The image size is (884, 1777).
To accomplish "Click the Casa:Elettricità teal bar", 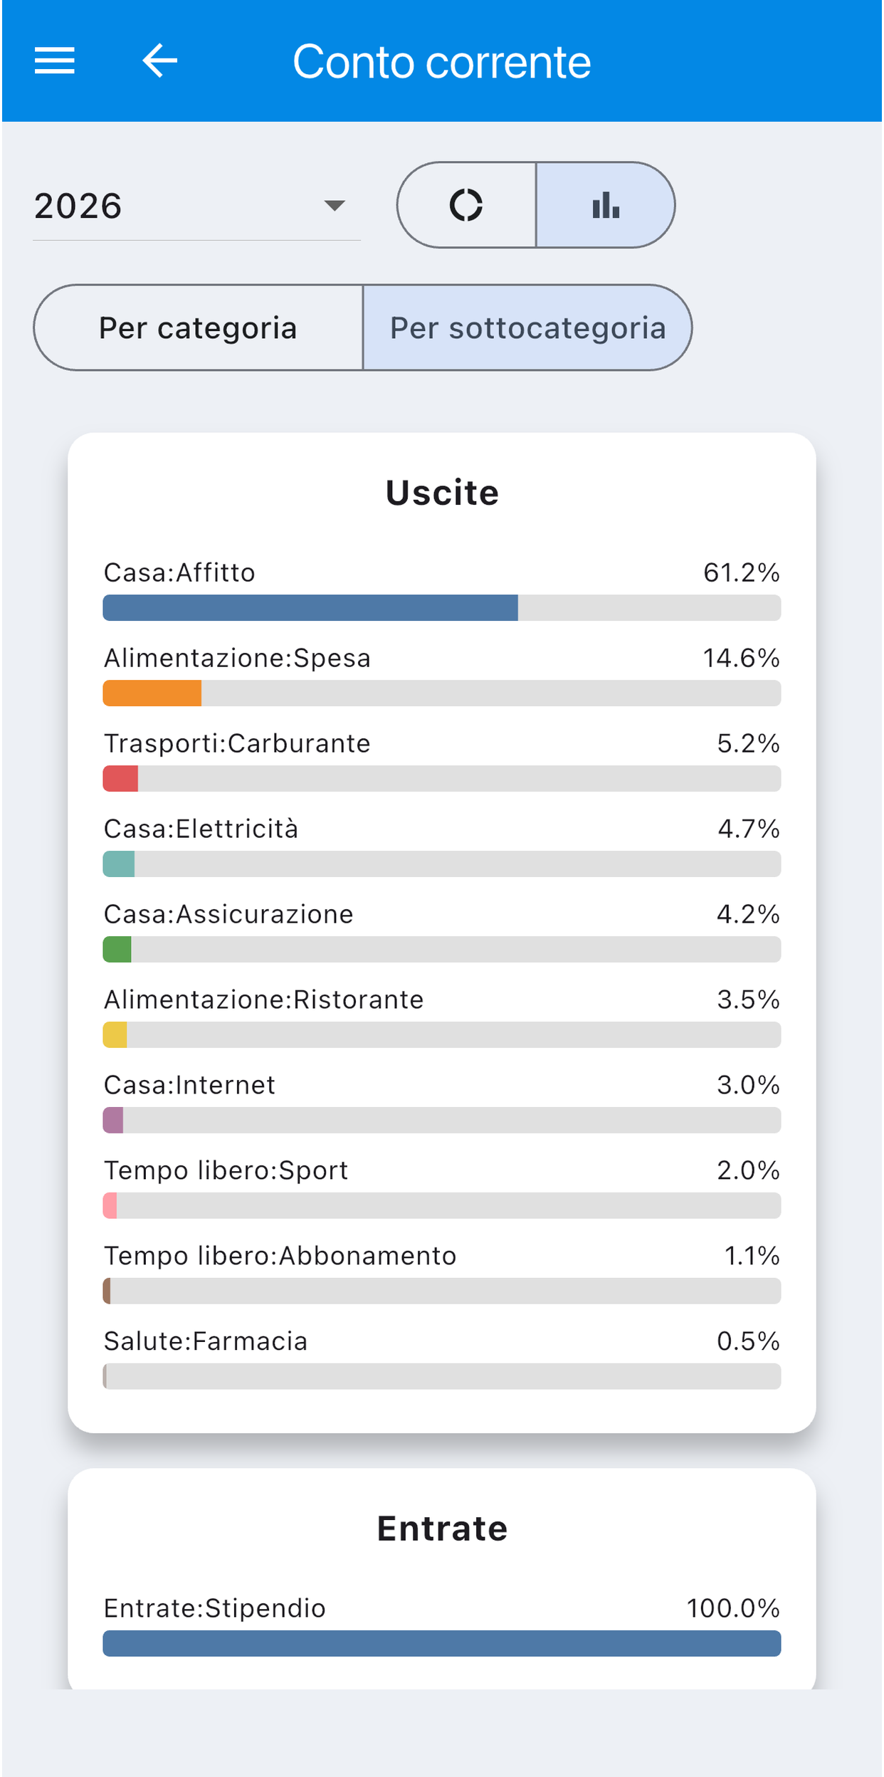I will tap(119, 864).
